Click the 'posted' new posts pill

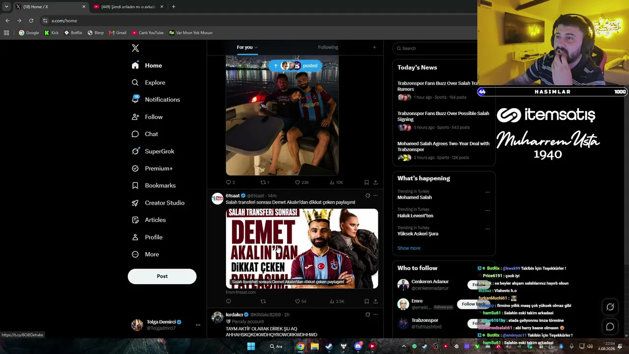point(295,65)
